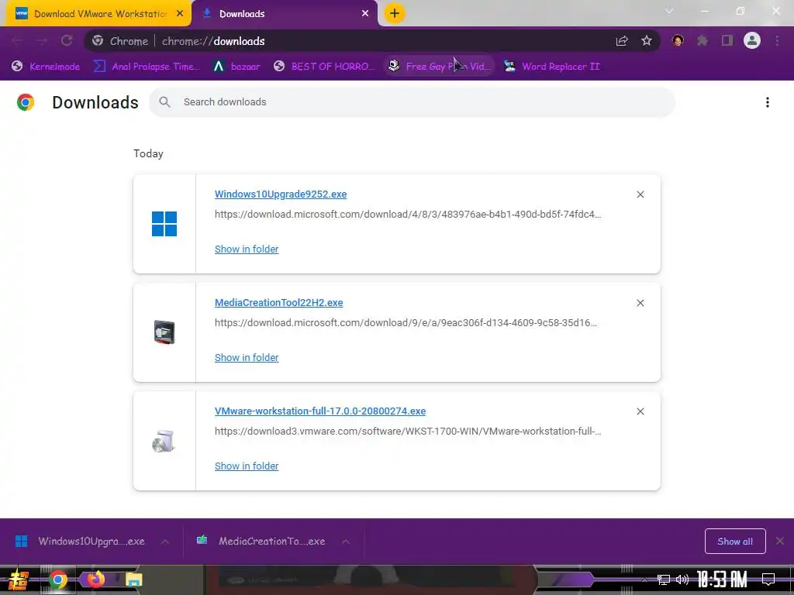Open Windows10Upgrade9252.exe file link
Viewport: 794px width, 595px height.
point(281,194)
